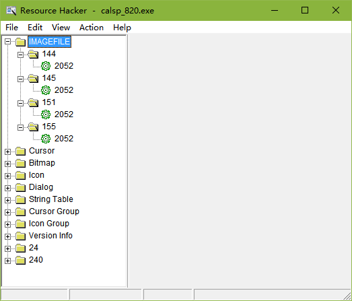
Task: Open the Action menu
Action: click(92, 28)
